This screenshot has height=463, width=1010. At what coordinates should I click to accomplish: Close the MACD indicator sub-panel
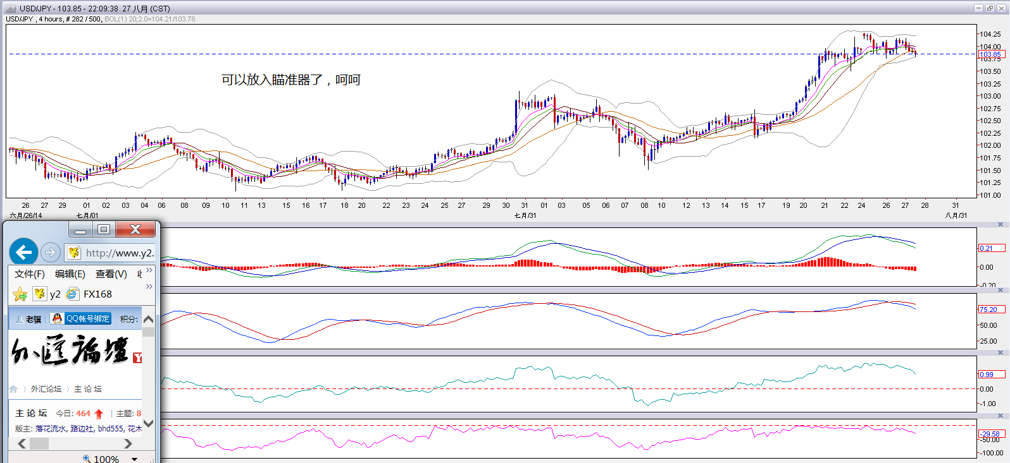[1001, 224]
